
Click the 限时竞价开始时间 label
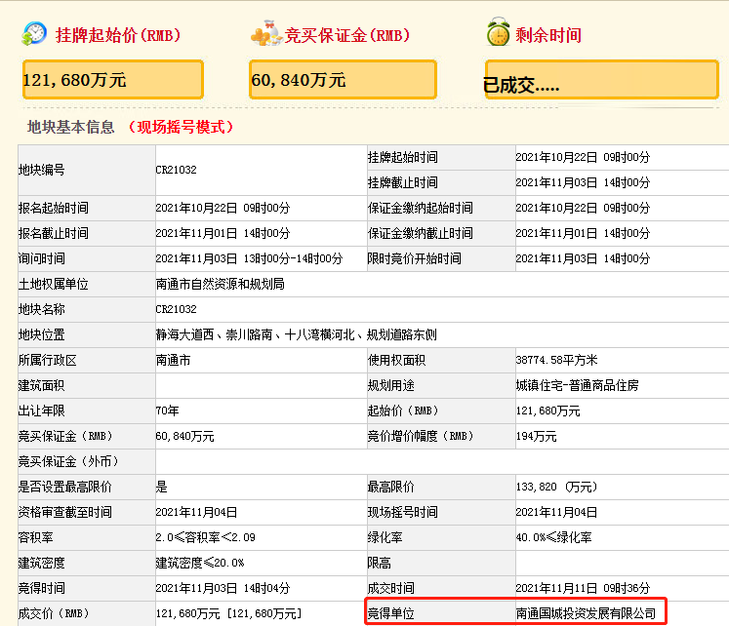414,258
